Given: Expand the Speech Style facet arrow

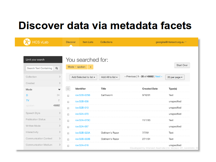Looking at the screenshot, I should pyautogui.click(x=60, y=113).
